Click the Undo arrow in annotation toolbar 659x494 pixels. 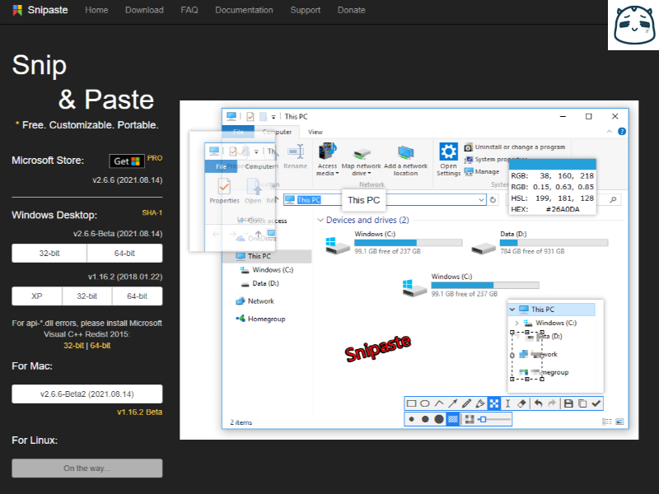click(x=539, y=403)
